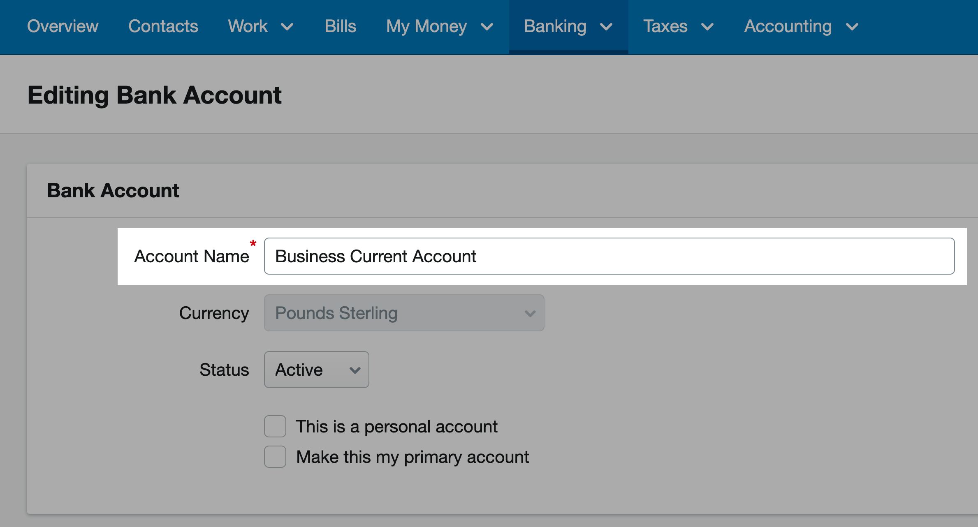Open the Bills section
The image size is (978, 527).
[341, 26]
